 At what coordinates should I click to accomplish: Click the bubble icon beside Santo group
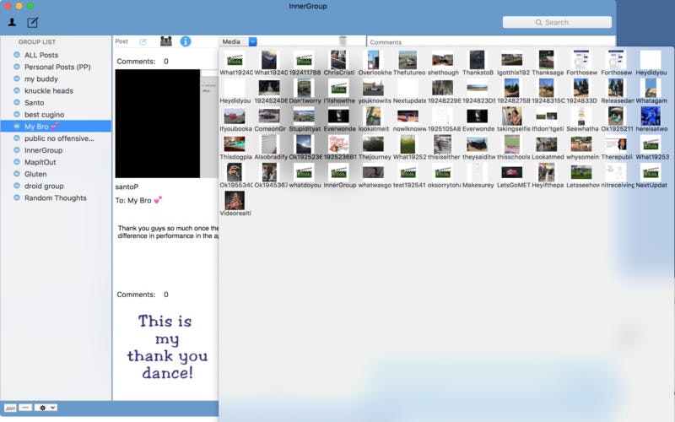pyautogui.click(x=17, y=102)
